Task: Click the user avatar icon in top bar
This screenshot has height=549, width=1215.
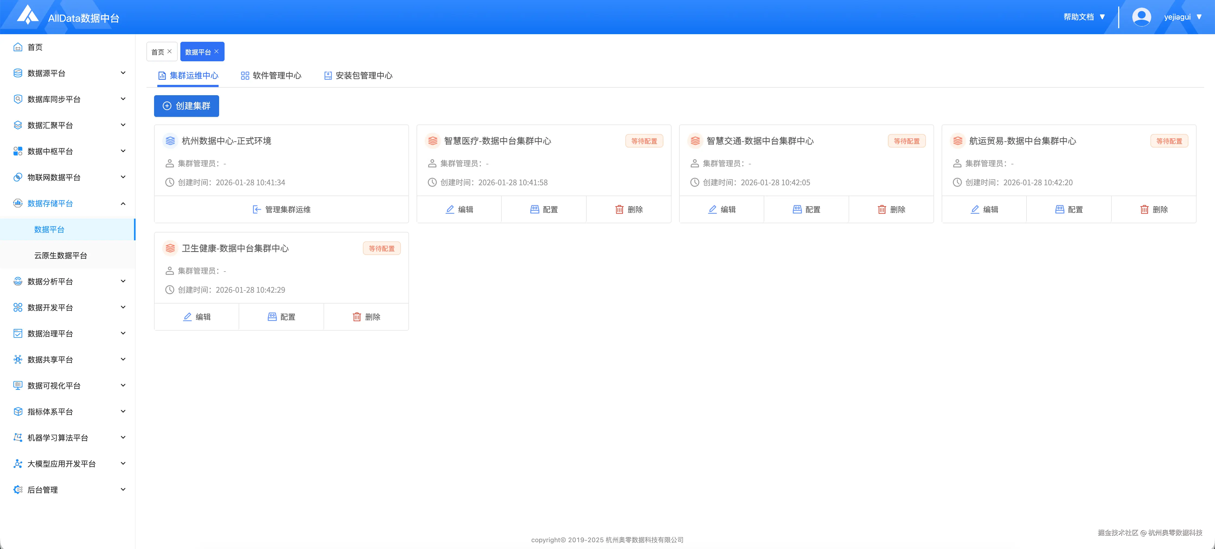Action: 1142,16
